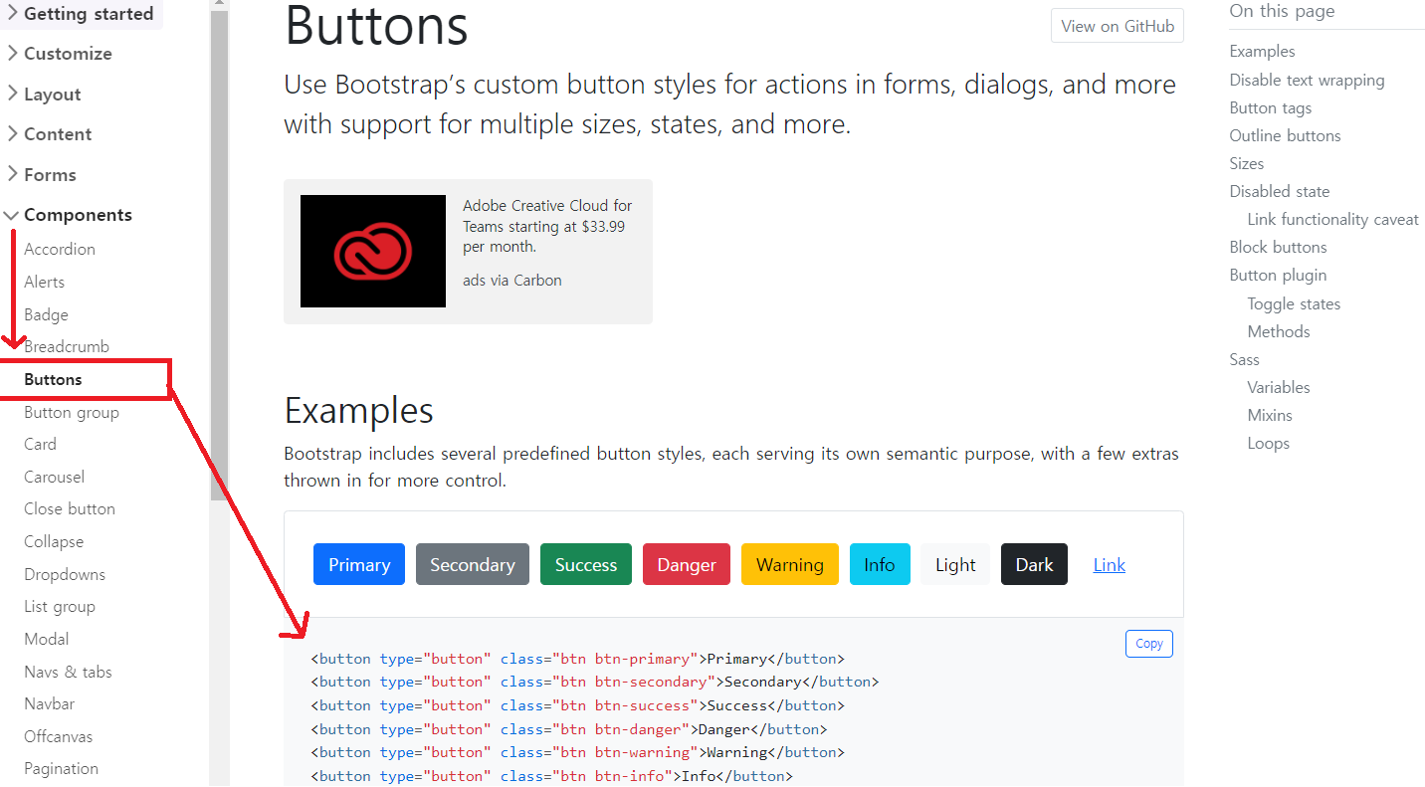This screenshot has width=1425, height=787.
Task: Go to List group docs page
Action: tap(60, 606)
